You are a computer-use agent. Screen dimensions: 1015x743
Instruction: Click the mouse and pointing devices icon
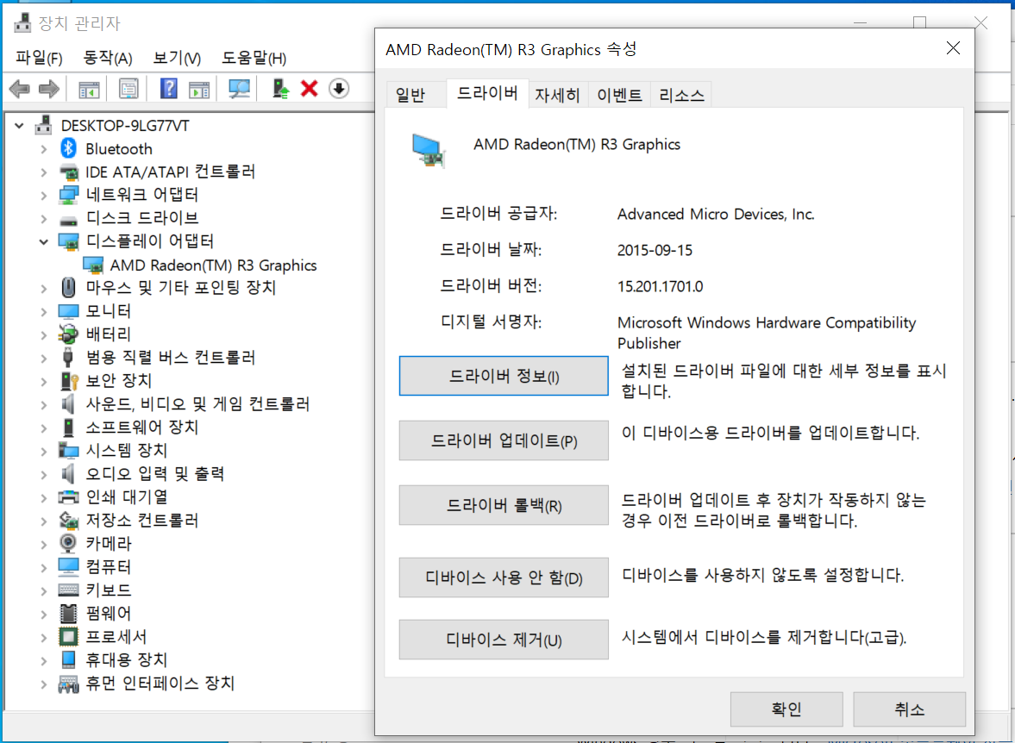click(69, 287)
